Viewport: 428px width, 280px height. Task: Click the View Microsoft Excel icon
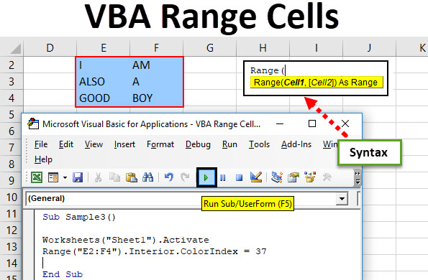(x=37, y=177)
